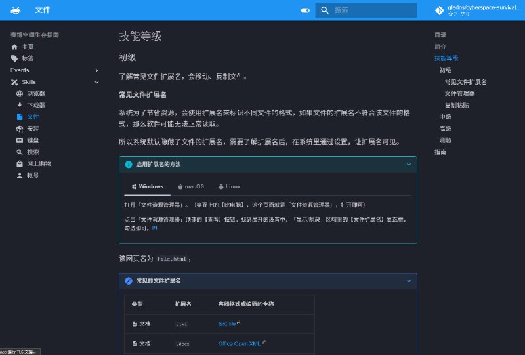Jump to 文件管理器 in table of contents
The height and width of the screenshot is (355, 525).
[x=459, y=94]
